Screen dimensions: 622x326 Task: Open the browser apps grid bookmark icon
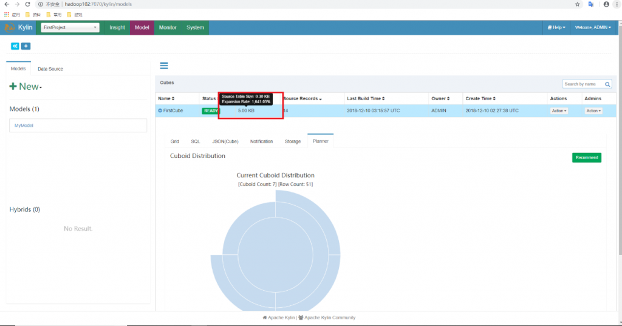(7, 15)
